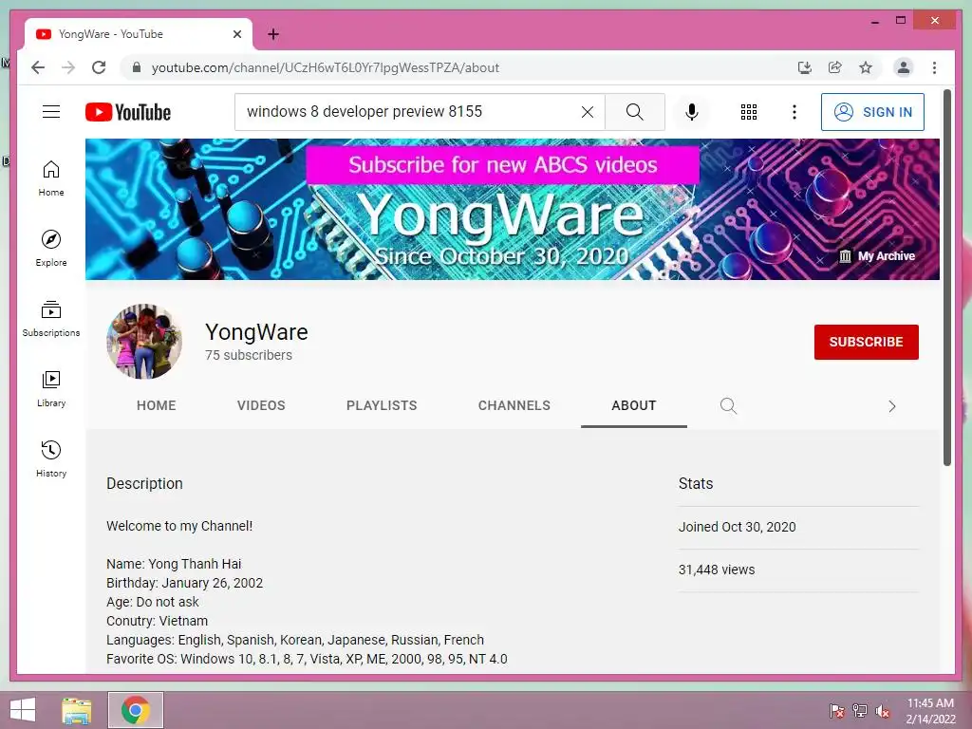Click the 'Description' heading
This screenshot has width=972, height=729.
(x=144, y=483)
